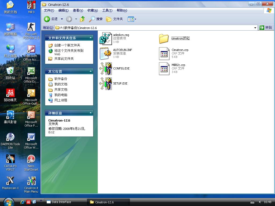275x206 pixels.
Task: Open Microsoft Office Excel shortcut
Action: 31,75
